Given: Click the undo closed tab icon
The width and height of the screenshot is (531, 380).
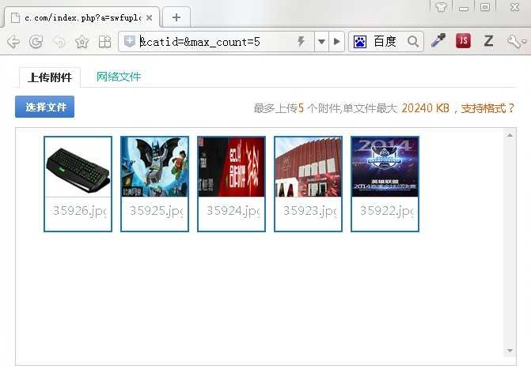Looking at the screenshot, I should [59, 42].
